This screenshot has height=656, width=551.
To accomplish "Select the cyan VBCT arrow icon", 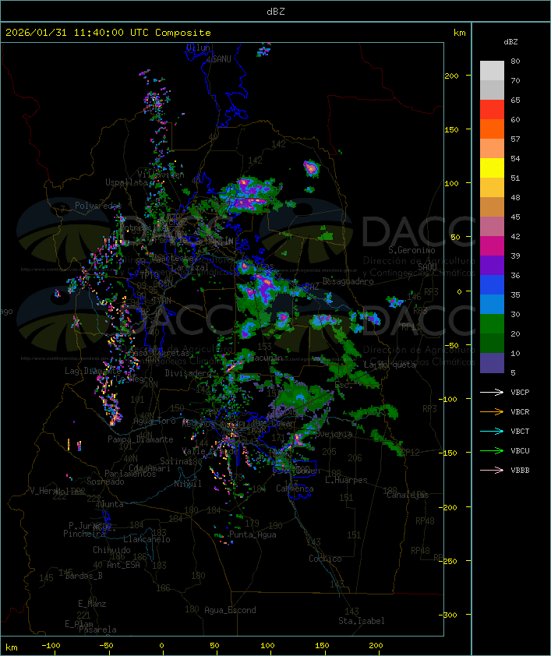I will tap(493, 432).
